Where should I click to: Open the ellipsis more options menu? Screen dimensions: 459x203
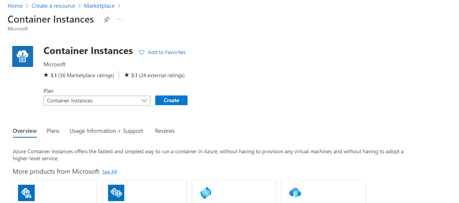click(x=119, y=19)
